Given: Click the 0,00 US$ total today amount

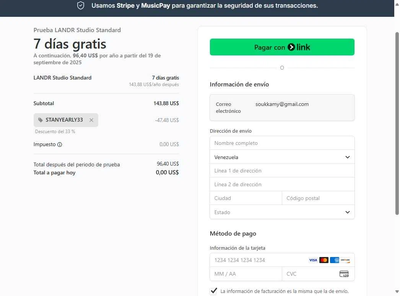Looking at the screenshot, I should coord(167,172).
